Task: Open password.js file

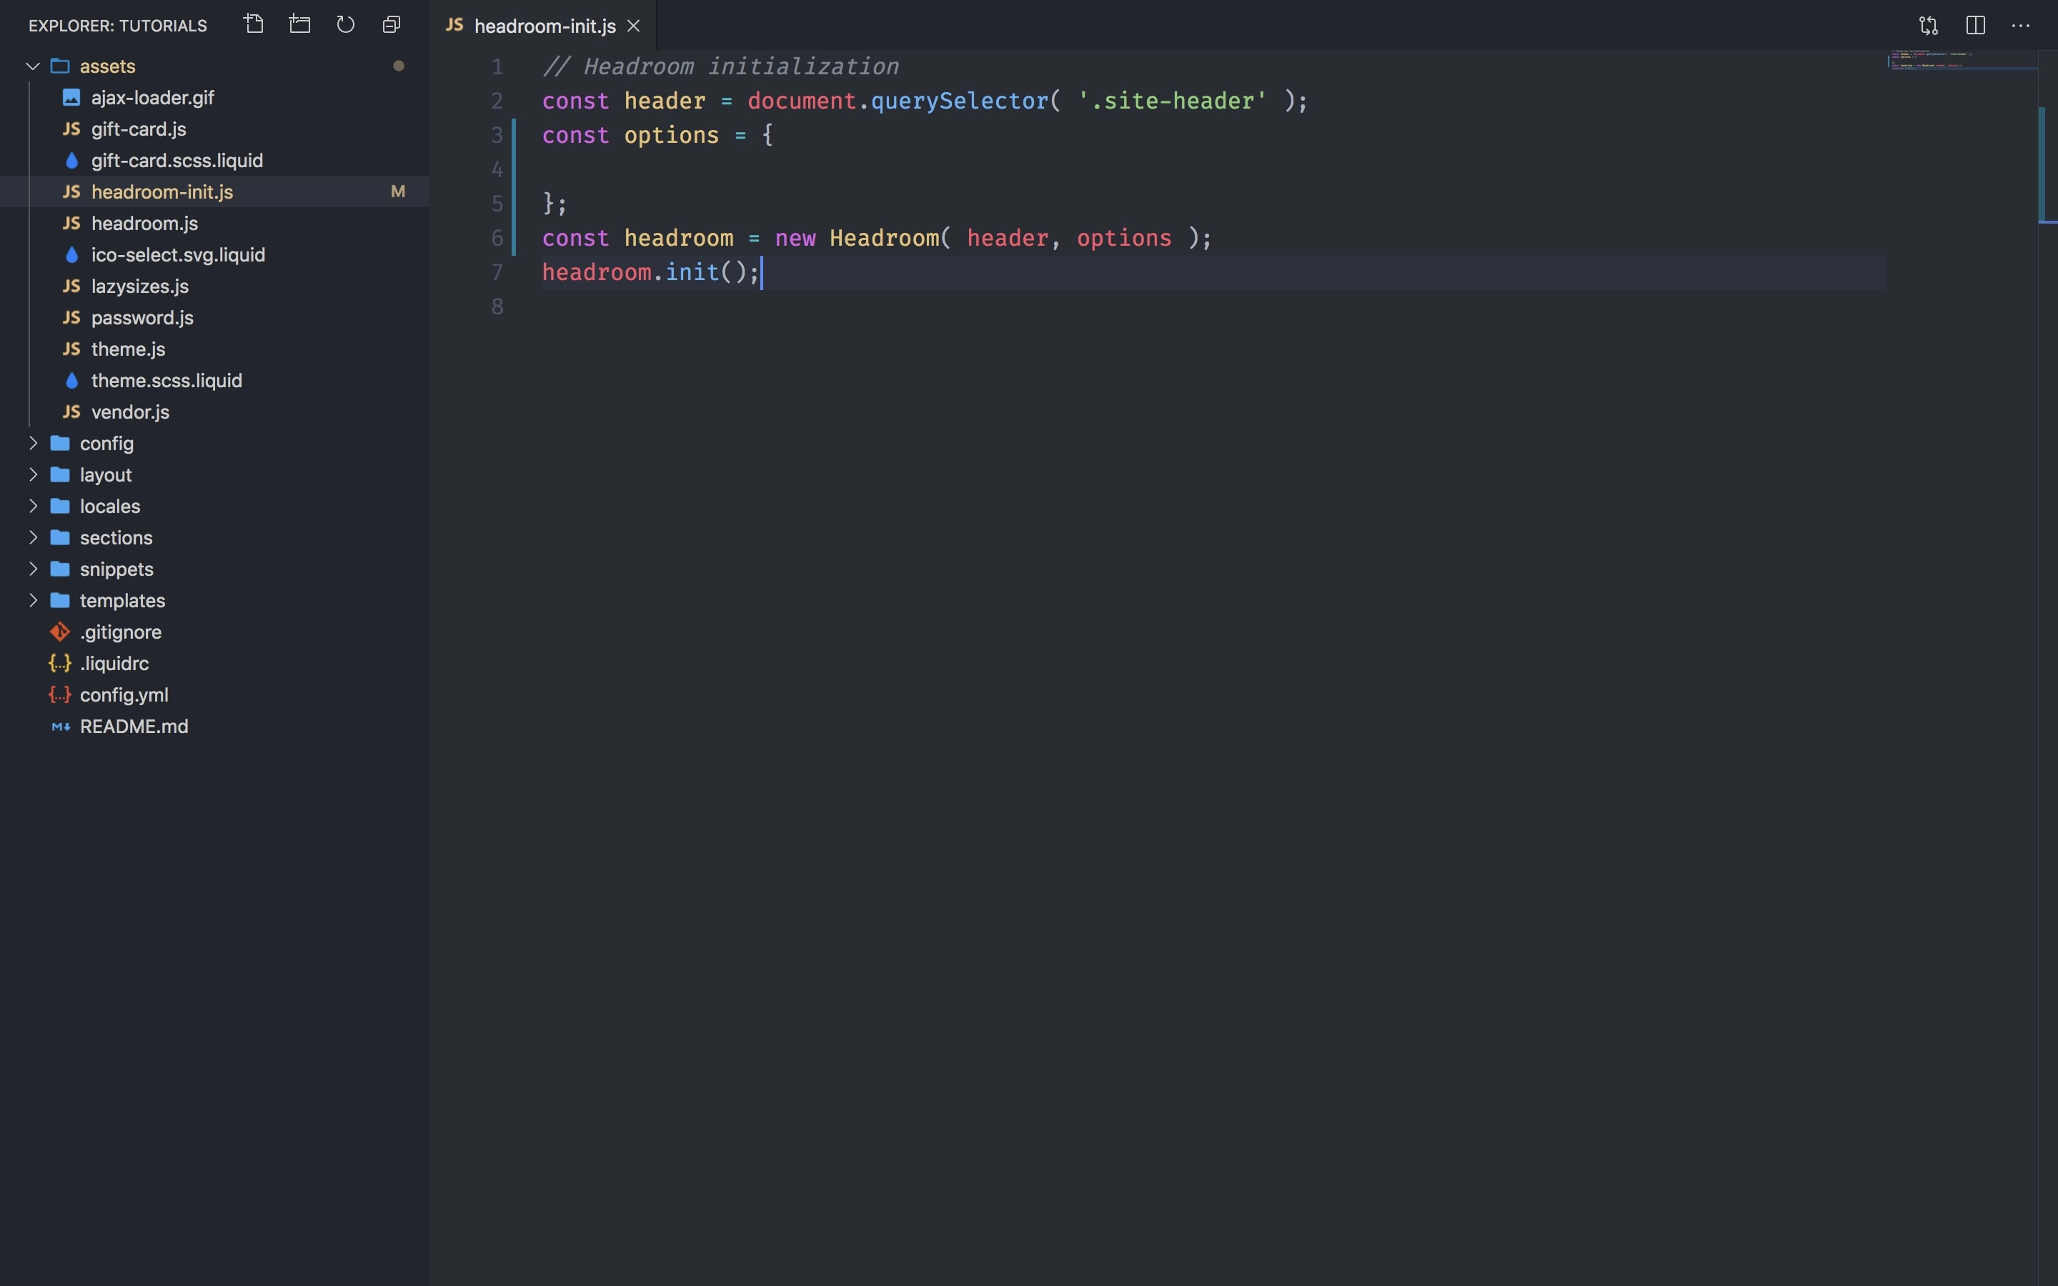Action: 214,317
